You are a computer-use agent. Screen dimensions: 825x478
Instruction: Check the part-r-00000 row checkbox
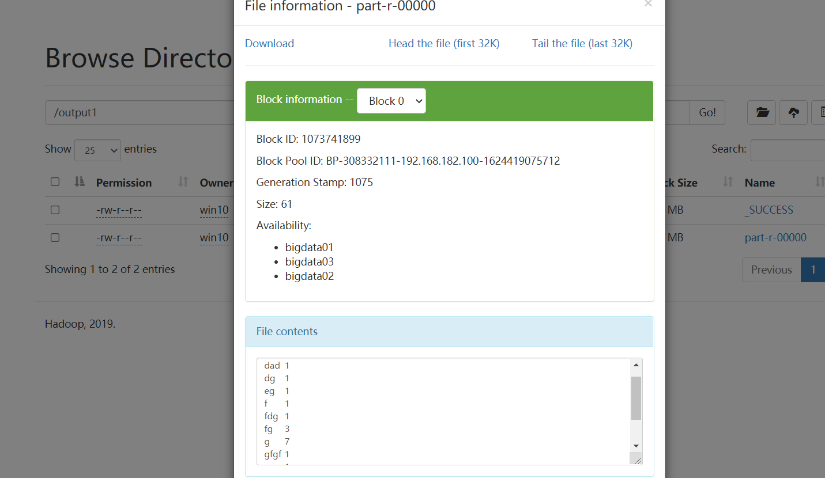[55, 237]
